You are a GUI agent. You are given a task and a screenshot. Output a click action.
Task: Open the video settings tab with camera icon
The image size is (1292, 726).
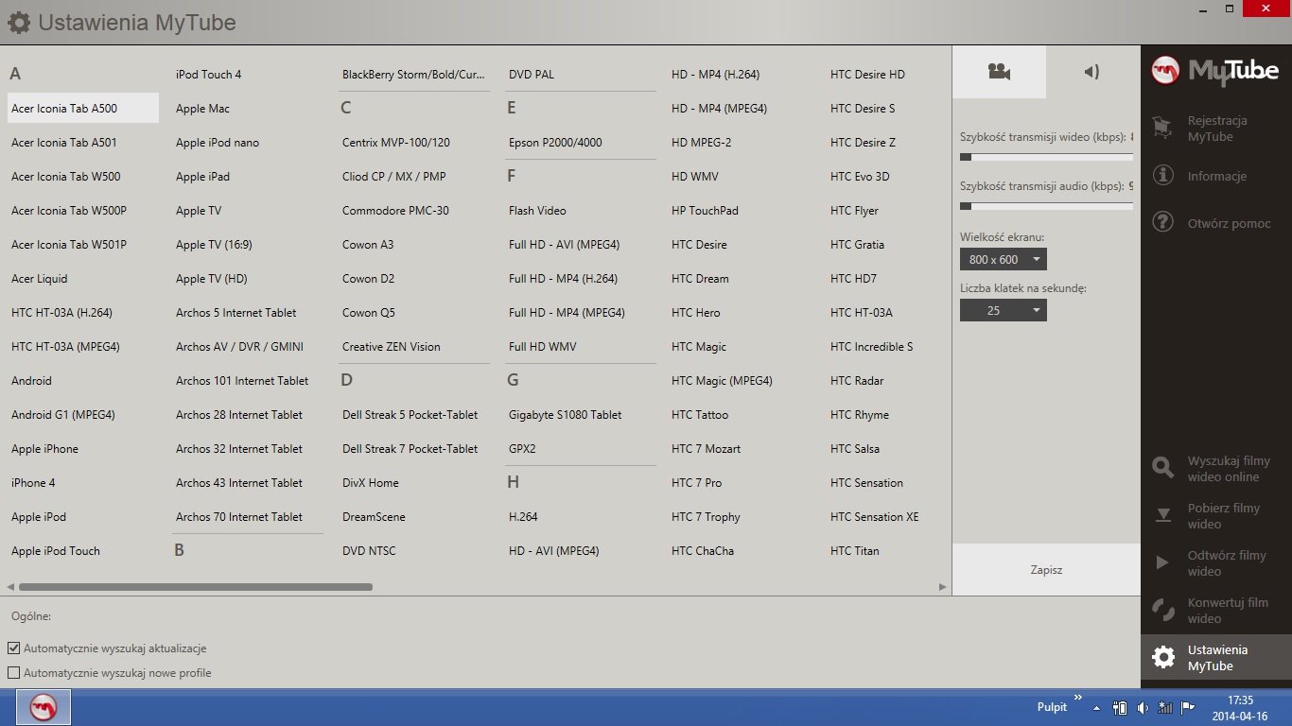[999, 72]
